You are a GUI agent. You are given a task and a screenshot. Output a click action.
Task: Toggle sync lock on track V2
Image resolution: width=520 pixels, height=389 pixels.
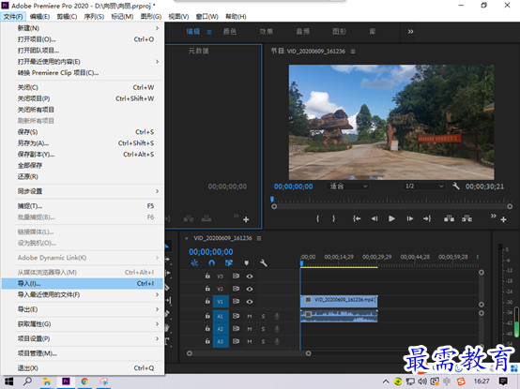click(236, 289)
